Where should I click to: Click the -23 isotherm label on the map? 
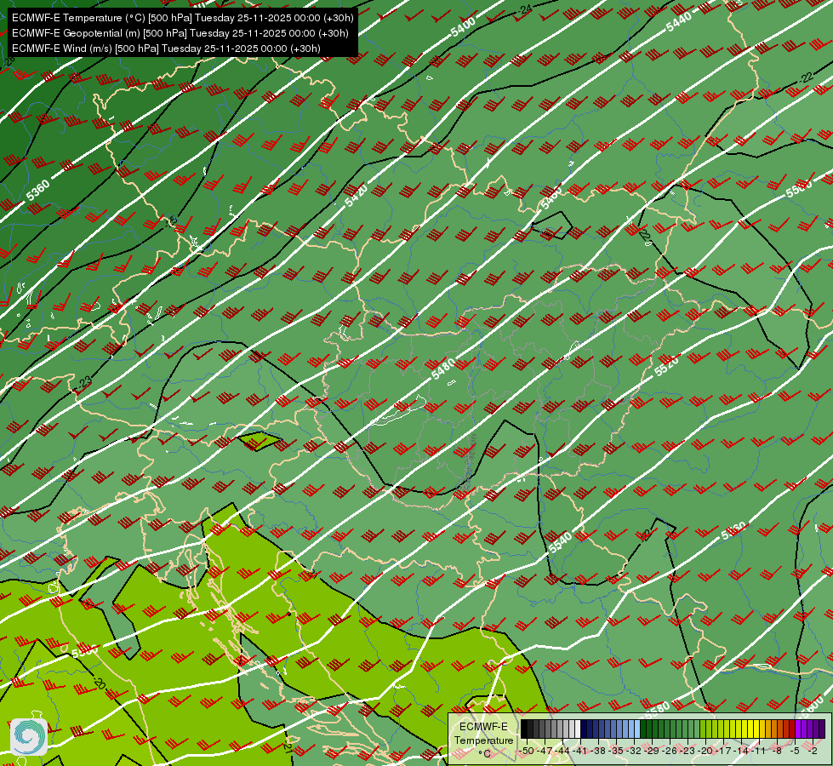click(84, 381)
